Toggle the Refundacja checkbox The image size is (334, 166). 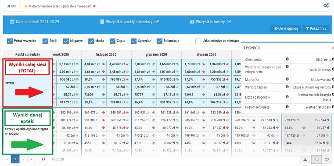coord(160,41)
